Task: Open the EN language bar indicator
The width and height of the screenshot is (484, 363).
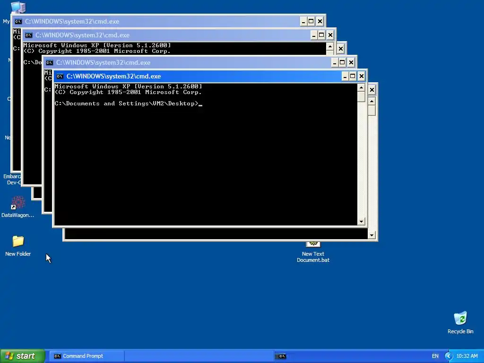Action: (x=435, y=356)
